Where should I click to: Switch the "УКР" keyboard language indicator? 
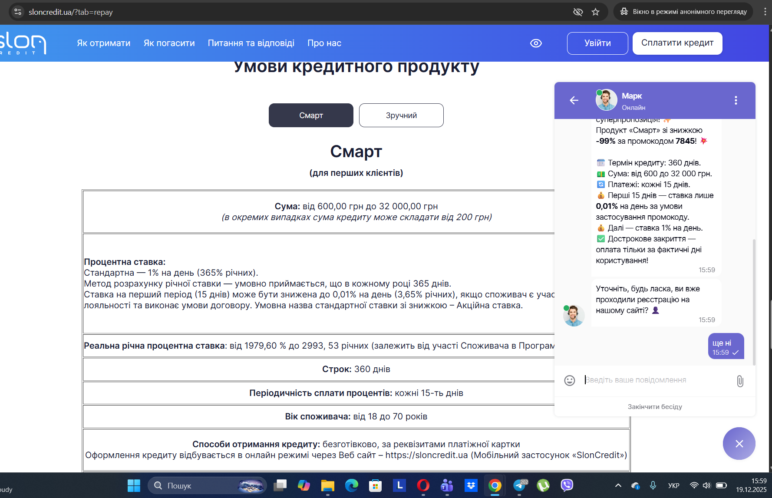674,485
